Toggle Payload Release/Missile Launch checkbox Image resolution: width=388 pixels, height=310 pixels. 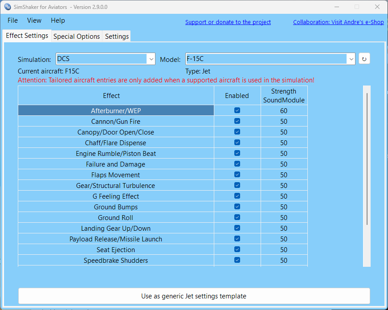point(237,238)
